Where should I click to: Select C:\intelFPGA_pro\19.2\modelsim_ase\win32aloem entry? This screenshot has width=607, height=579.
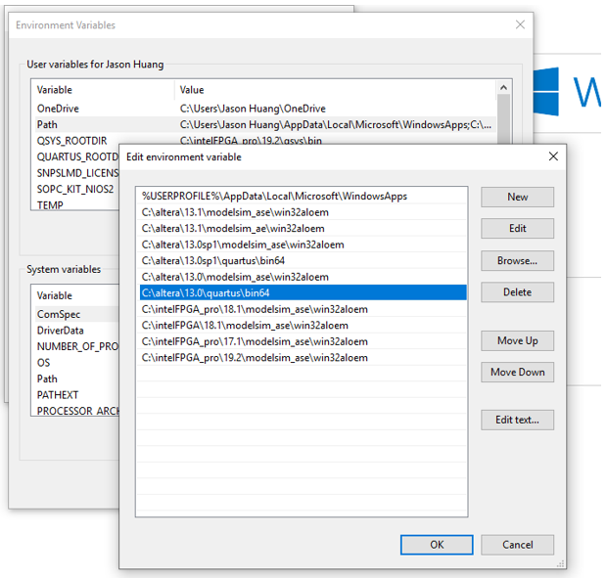[x=303, y=358]
